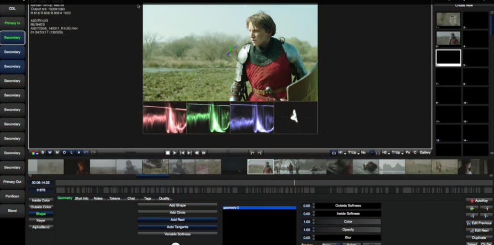Click Add Shape
This screenshot has height=245, width=494.
pos(177,205)
